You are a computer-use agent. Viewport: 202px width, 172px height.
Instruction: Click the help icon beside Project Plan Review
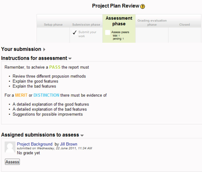(x=142, y=7)
